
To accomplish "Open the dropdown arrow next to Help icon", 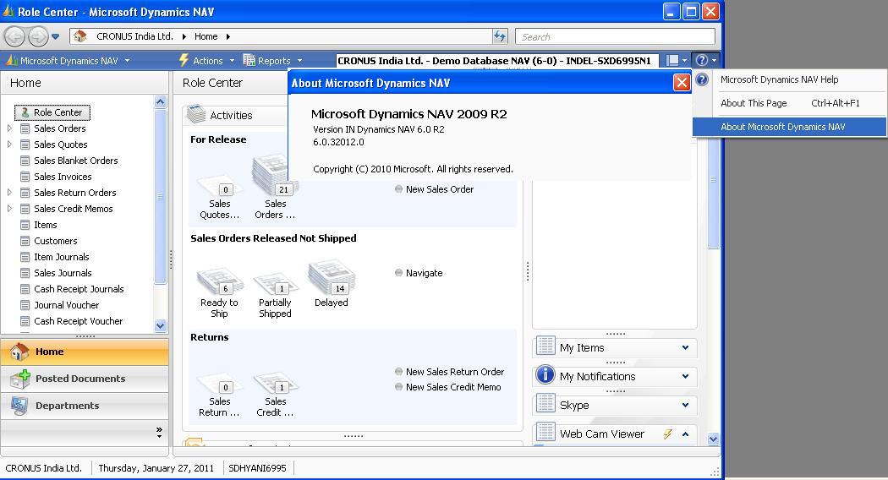I will (x=714, y=61).
